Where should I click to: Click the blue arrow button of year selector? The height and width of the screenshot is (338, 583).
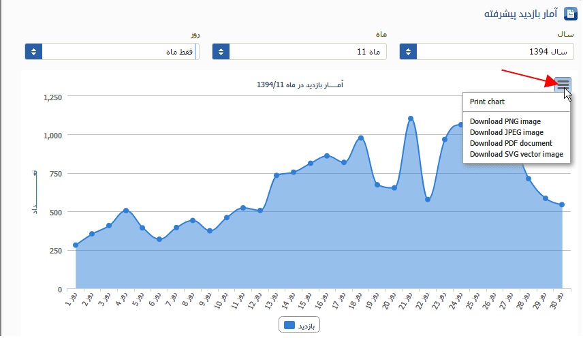408,52
